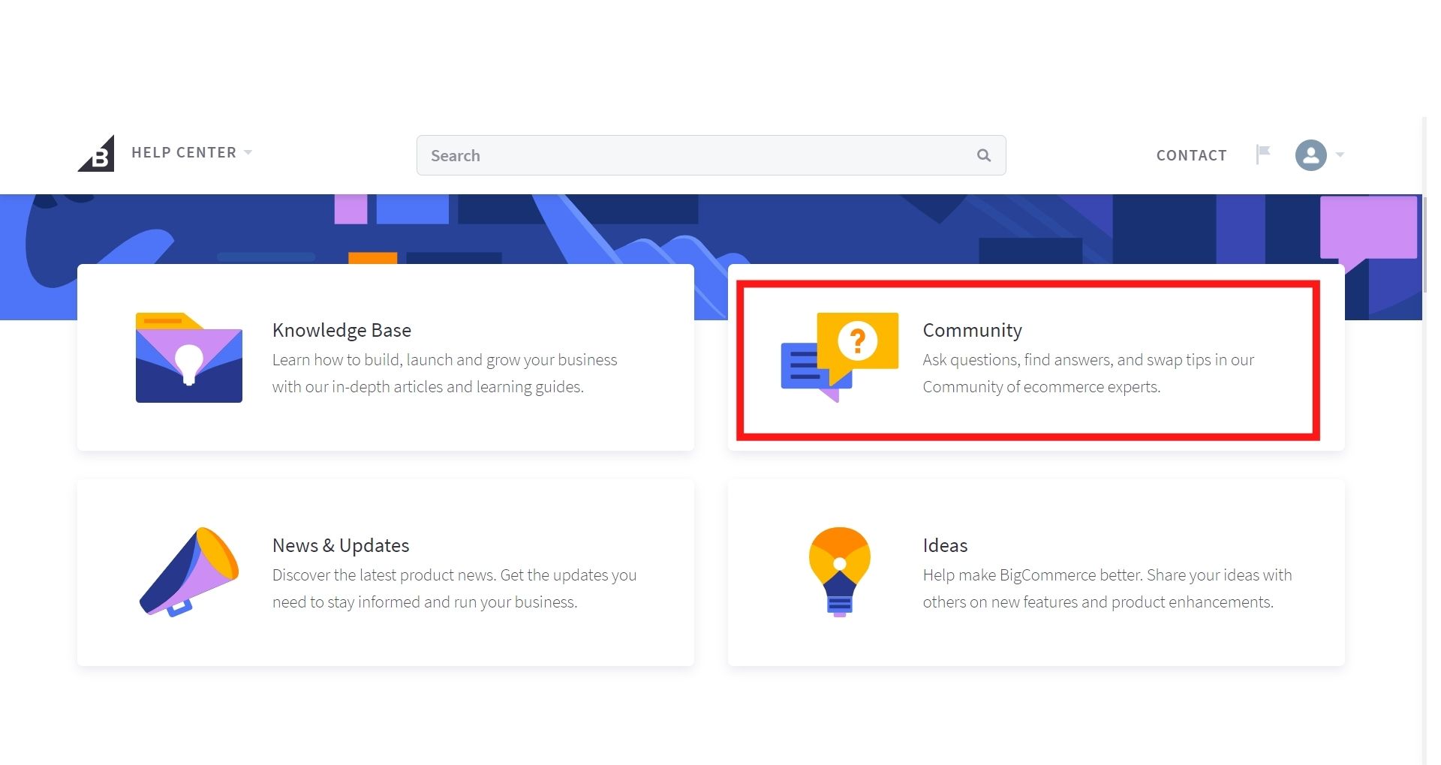1441x765 pixels.
Task: Open the Ideas heading link
Action: tap(945, 545)
